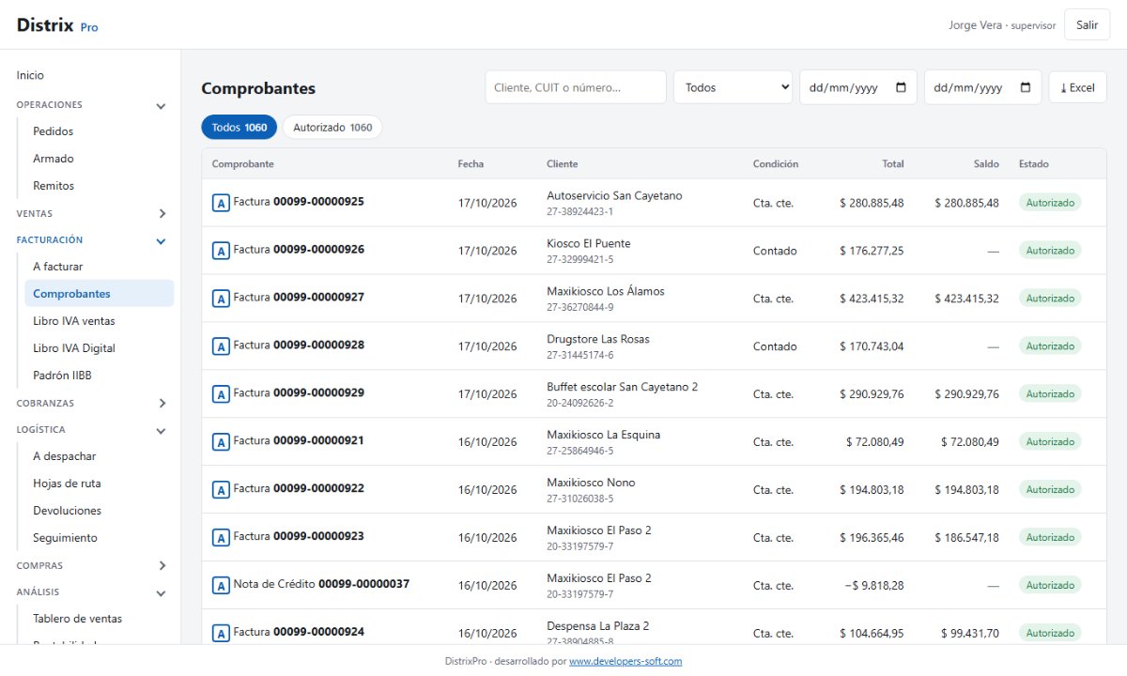Open Hojas de ruta
The image size is (1127, 676).
tap(100, 484)
